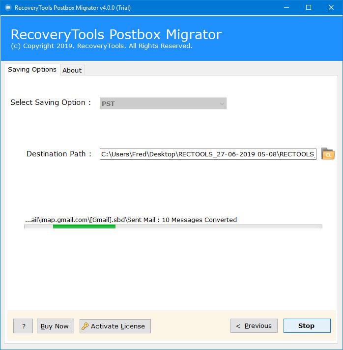Click the RecoveryTools app icon in title bar
The height and width of the screenshot is (350, 343).
pos(7,8)
